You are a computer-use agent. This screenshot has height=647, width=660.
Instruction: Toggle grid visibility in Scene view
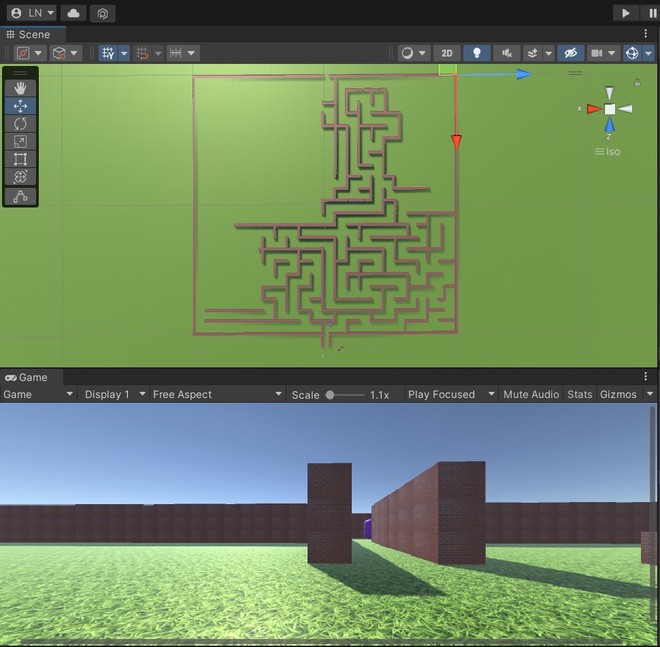point(108,53)
